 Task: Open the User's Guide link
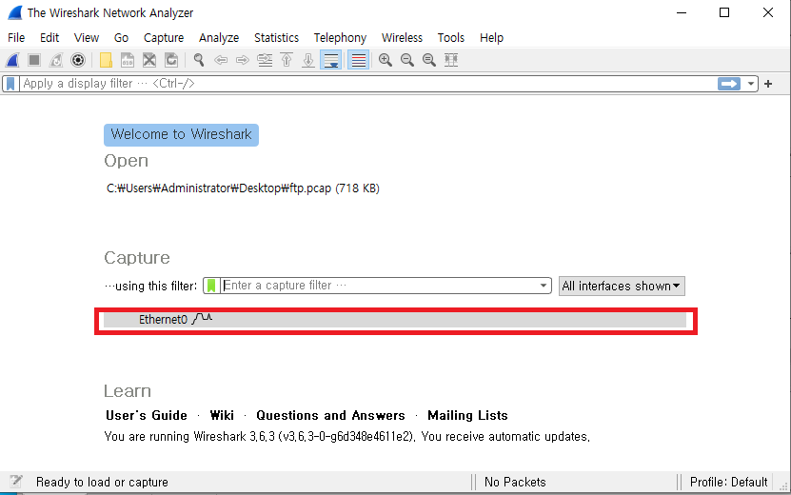pyautogui.click(x=147, y=415)
